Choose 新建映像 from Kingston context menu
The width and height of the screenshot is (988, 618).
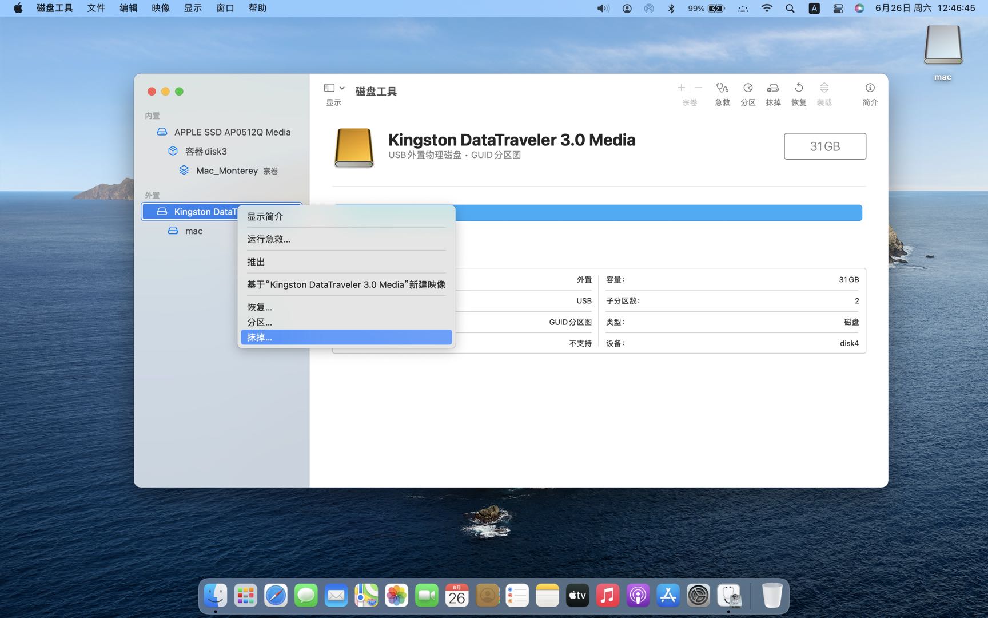pos(346,284)
